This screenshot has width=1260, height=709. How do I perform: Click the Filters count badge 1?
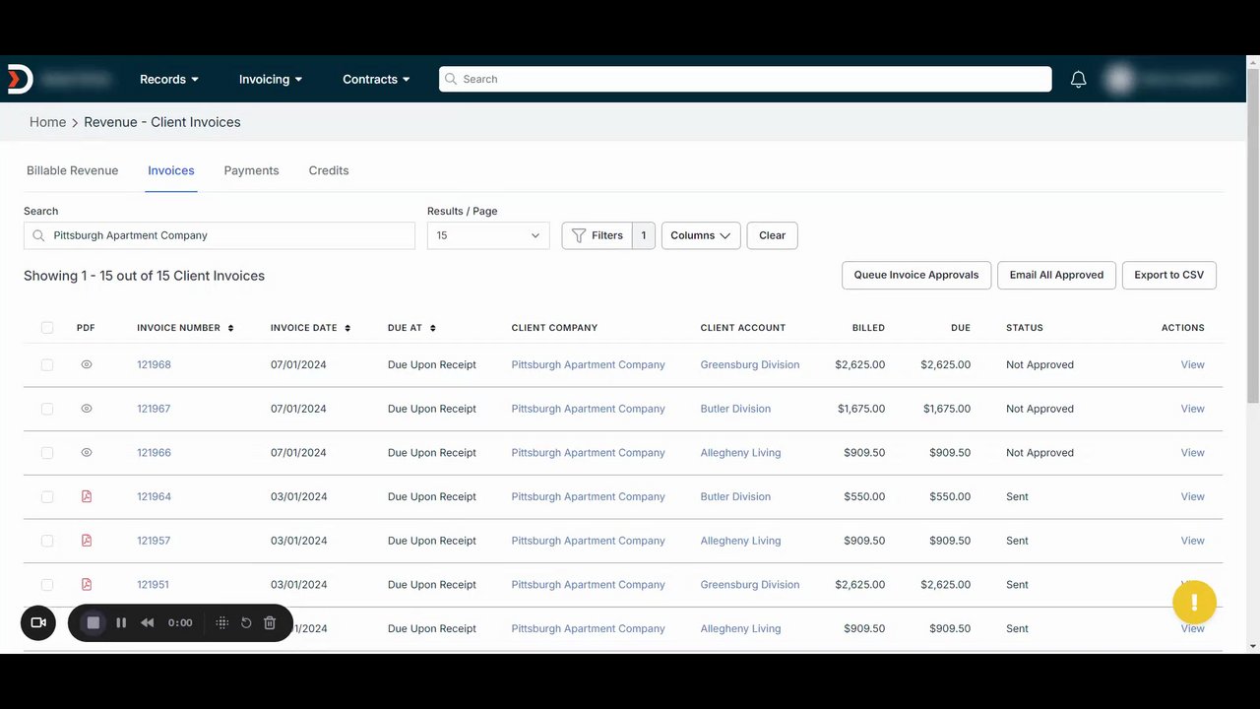click(644, 235)
